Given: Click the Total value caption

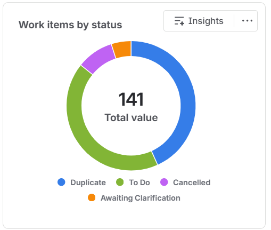Looking at the screenshot, I should 131,118.
